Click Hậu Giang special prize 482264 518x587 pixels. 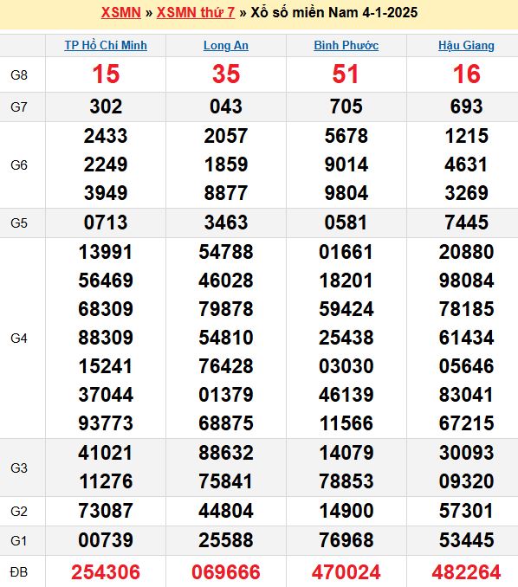point(466,572)
